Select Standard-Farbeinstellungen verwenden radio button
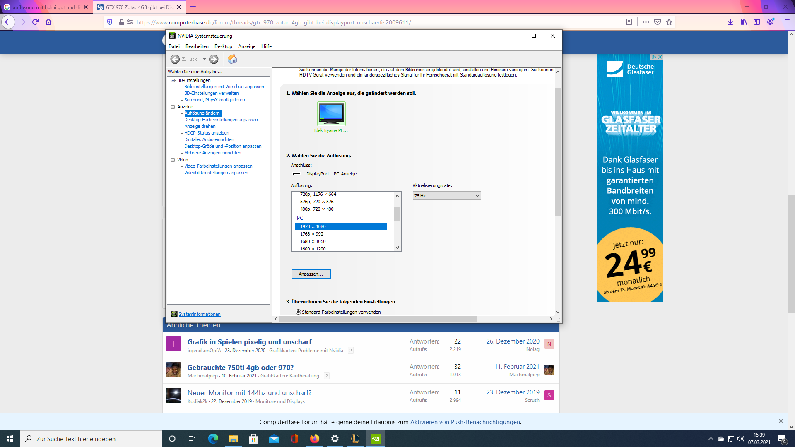795x447 pixels. (298, 312)
